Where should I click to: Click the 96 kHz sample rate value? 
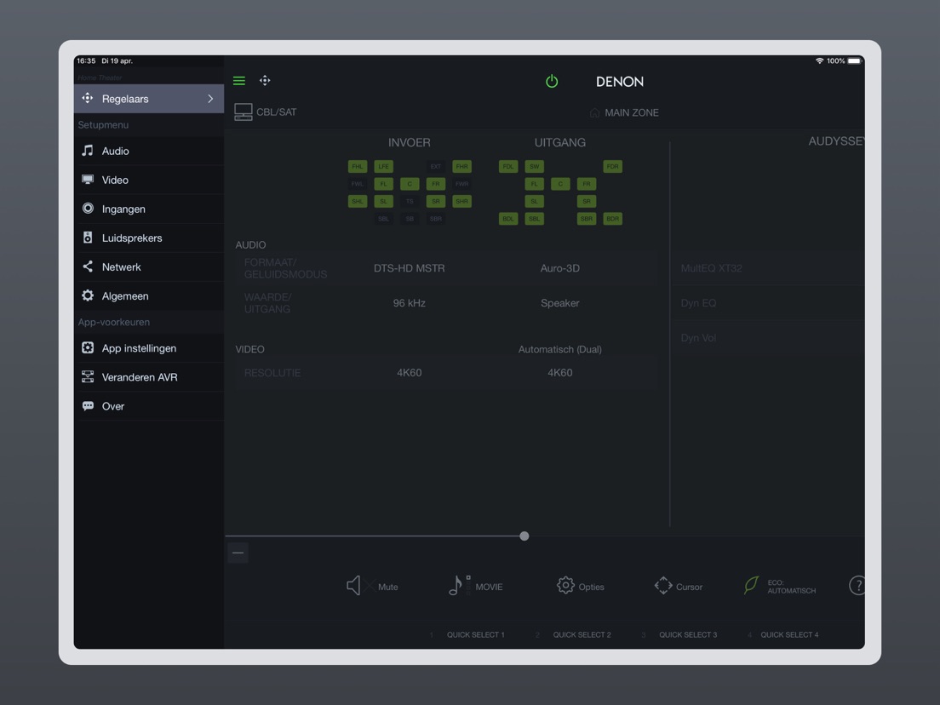point(410,303)
